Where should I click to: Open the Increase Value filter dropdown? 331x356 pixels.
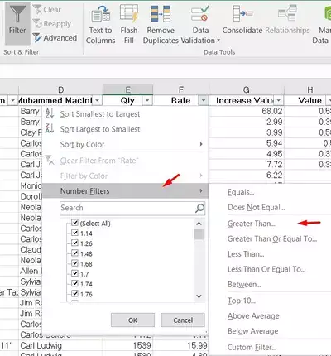(x=279, y=100)
